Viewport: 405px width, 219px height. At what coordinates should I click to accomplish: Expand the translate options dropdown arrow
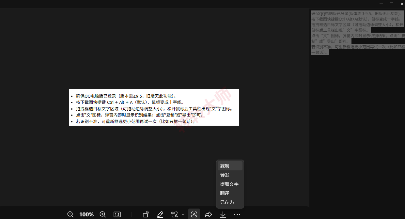point(183,214)
